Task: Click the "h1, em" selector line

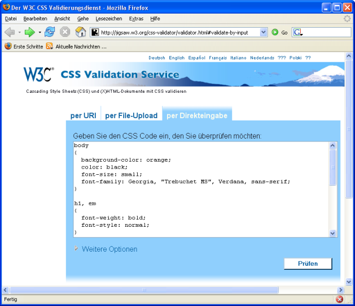Action: tap(85, 204)
